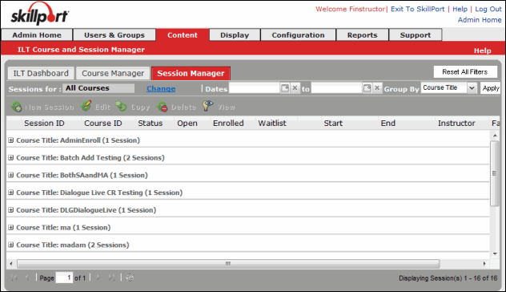Click the scroll right arrow
The height and width of the screenshot is (292, 506).
[x=484, y=264]
